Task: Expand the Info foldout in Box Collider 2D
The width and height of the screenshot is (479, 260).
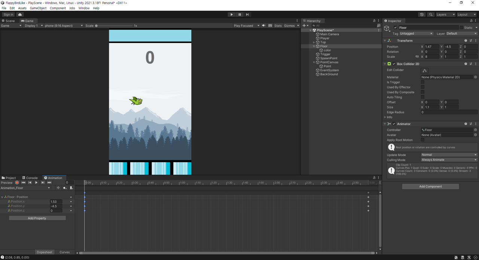Action: point(385,117)
